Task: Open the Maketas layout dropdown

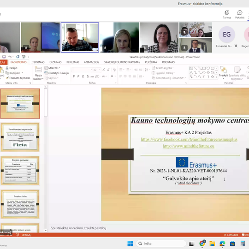Action: click(x=53, y=68)
